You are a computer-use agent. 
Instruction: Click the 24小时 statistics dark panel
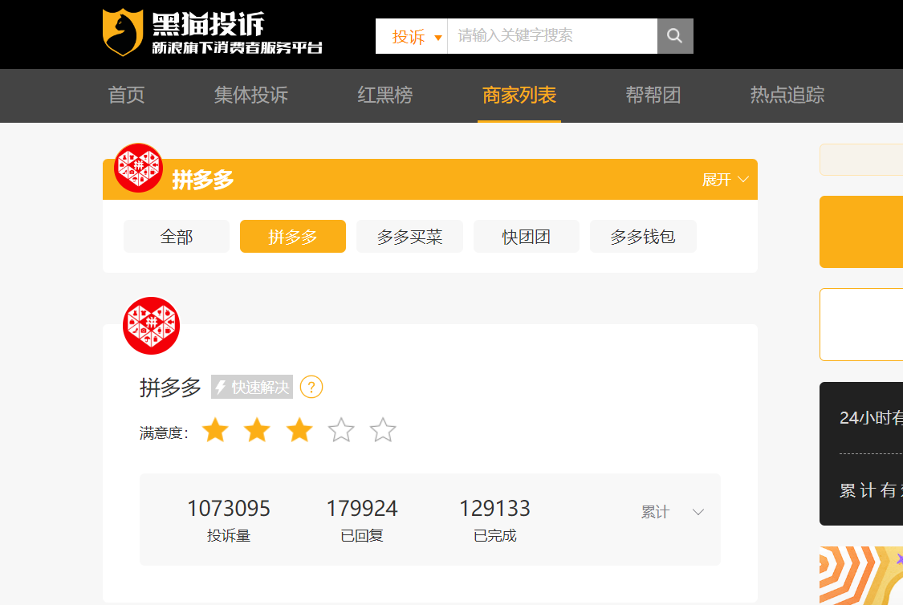point(861,453)
